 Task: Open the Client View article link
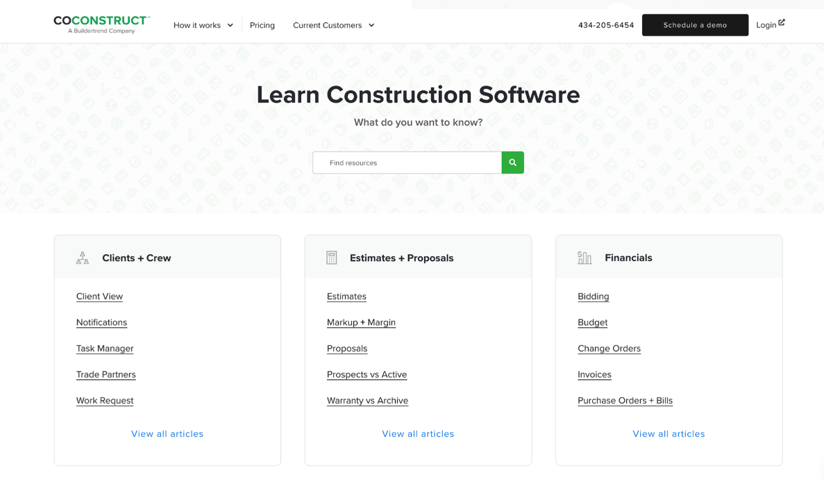(x=99, y=297)
